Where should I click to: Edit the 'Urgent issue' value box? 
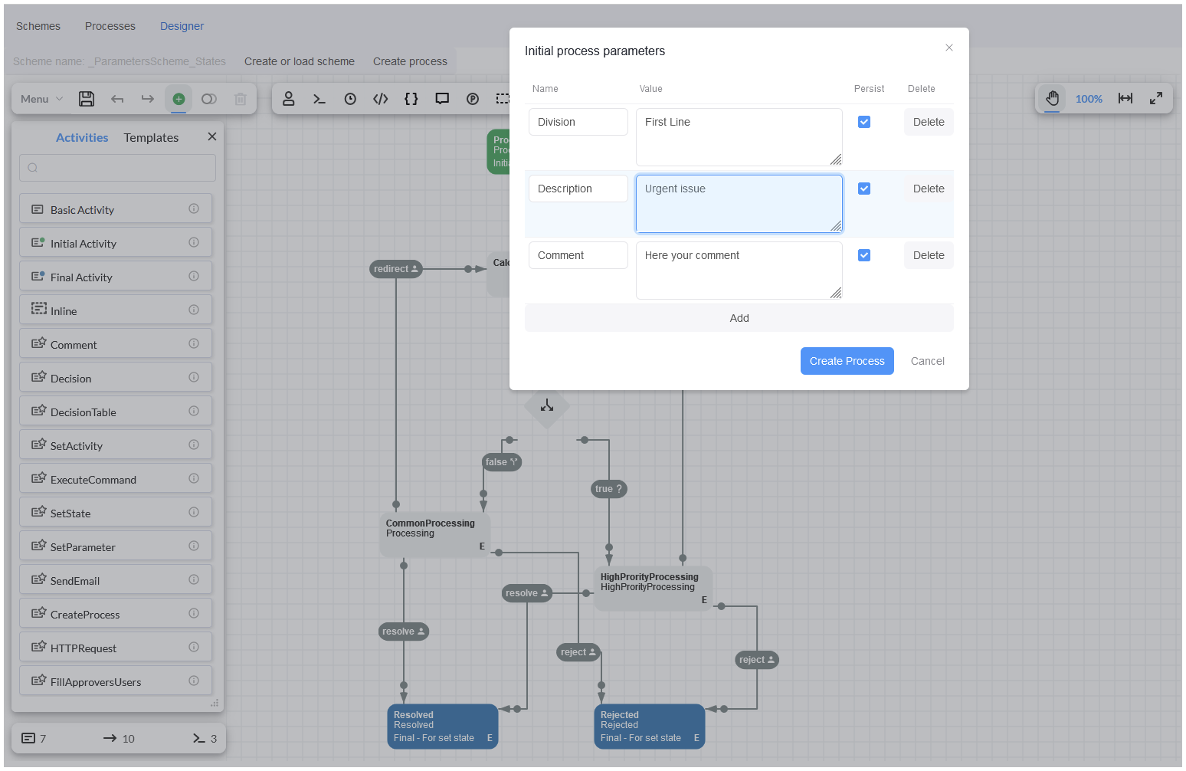(x=739, y=204)
